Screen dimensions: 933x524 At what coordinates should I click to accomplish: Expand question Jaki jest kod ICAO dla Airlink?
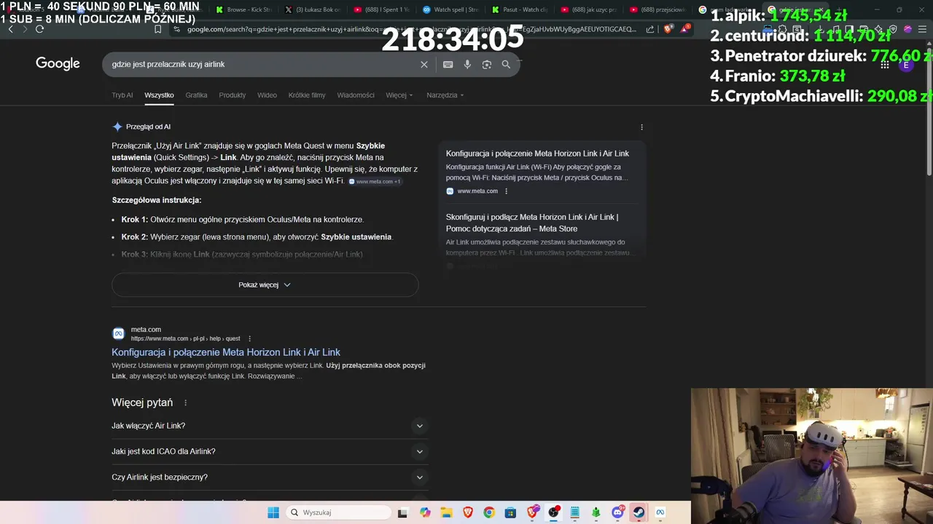pos(270,451)
